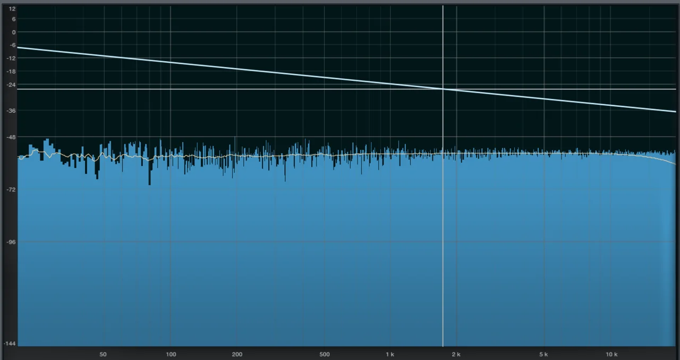Click the 100 Hz frequency label
This screenshot has height=360, width=680.
(x=171, y=354)
